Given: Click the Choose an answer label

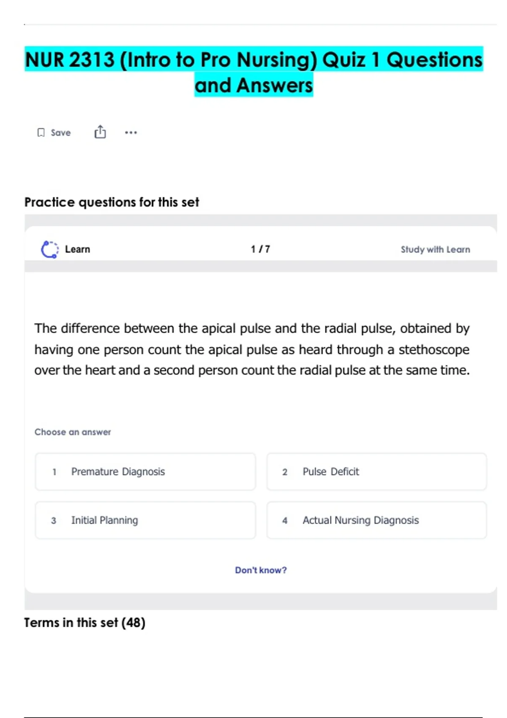Looking at the screenshot, I should [73, 432].
